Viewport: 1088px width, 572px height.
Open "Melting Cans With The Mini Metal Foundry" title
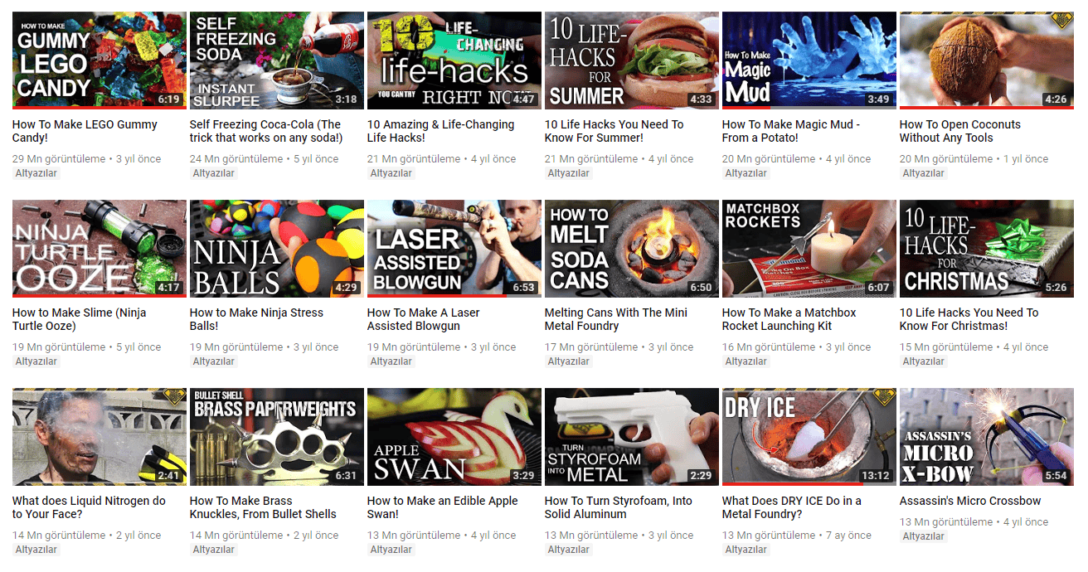[615, 319]
